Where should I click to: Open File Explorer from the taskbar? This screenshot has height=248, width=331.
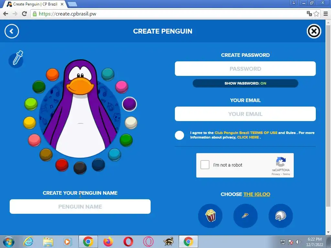coord(48,242)
